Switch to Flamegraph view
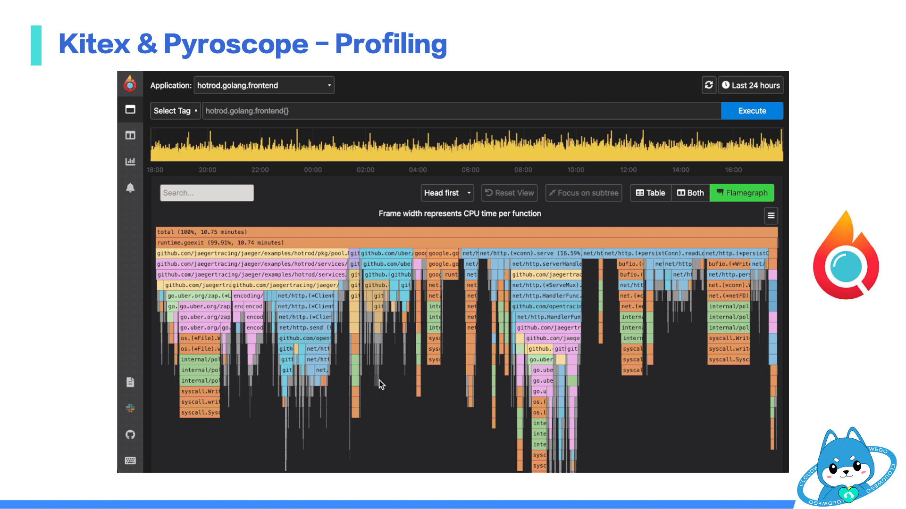Viewport: 906px width, 509px height. pyautogui.click(x=742, y=193)
